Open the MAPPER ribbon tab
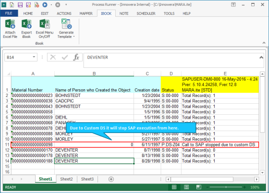 click(86, 13)
